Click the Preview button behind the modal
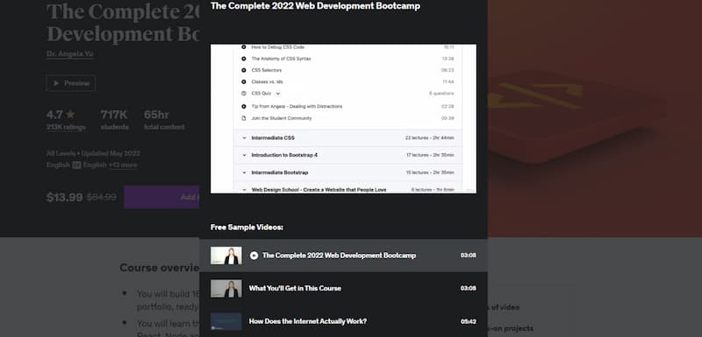Image resolution: width=702 pixels, height=337 pixels. click(71, 83)
